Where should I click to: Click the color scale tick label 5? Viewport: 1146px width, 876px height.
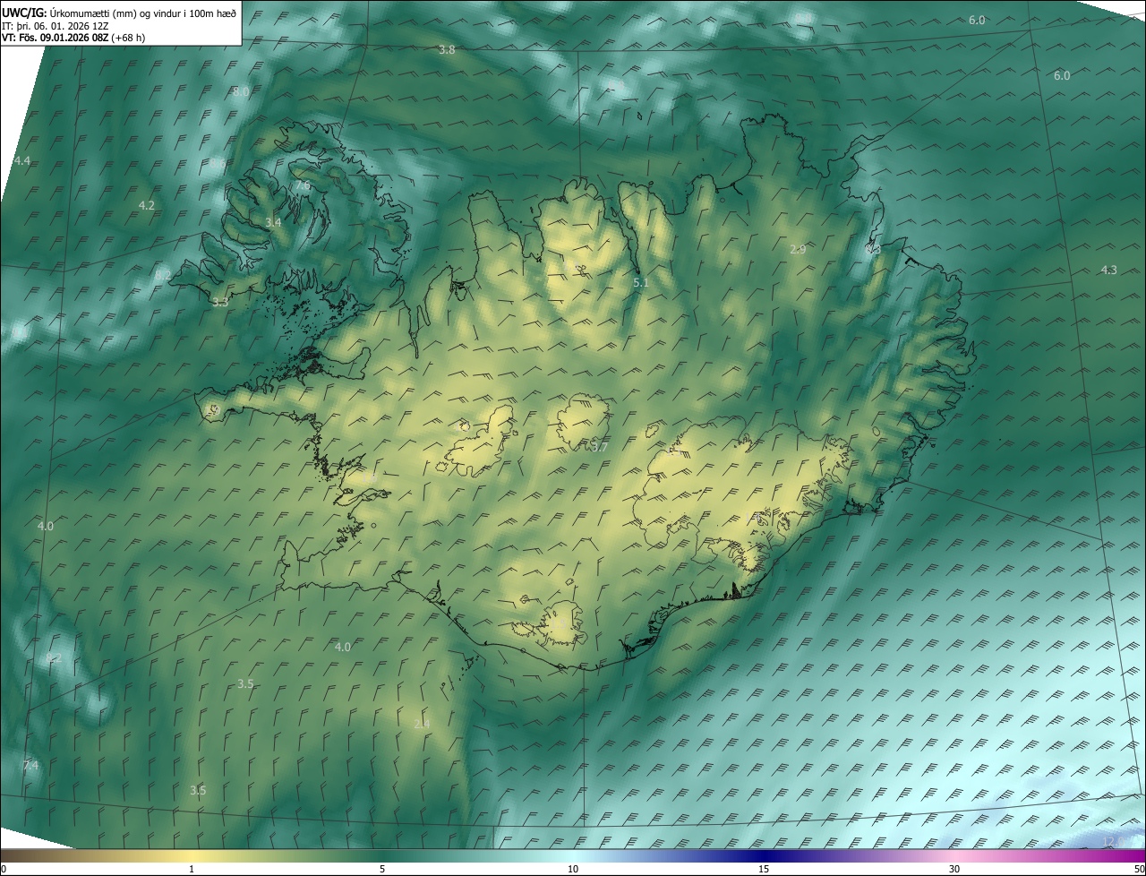[382, 869]
